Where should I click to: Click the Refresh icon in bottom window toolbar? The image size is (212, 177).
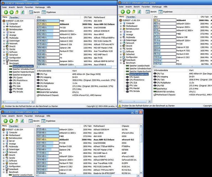[22, 121]
